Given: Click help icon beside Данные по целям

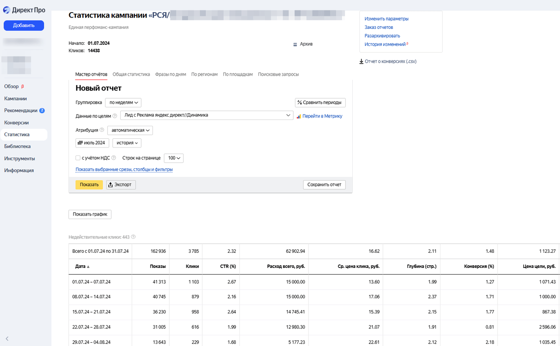Looking at the screenshot, I should click(x=115, y=116).
